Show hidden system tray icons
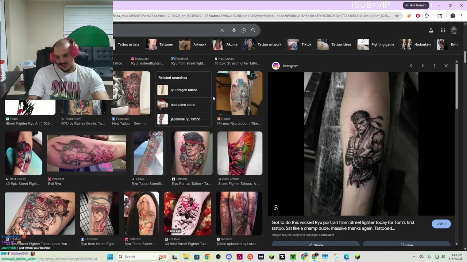 click(414, 257)
